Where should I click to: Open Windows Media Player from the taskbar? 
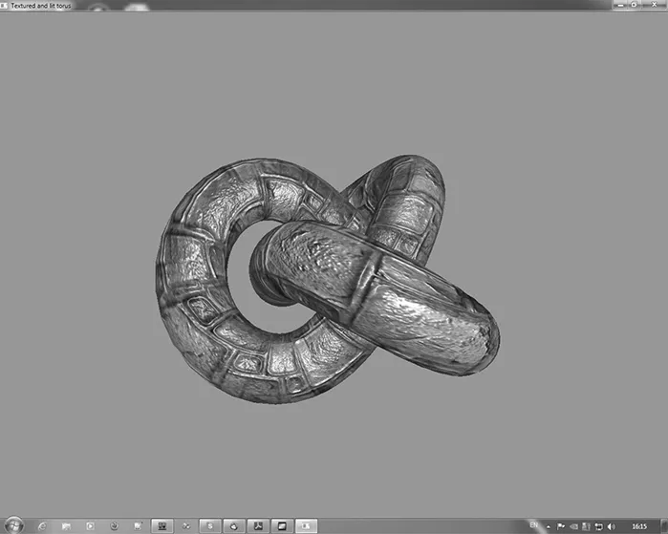click(90, 525)
